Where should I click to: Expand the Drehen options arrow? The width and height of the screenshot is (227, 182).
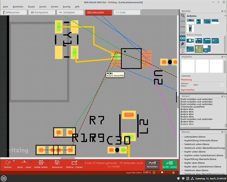pyautogui.click(x=14, y=161)
